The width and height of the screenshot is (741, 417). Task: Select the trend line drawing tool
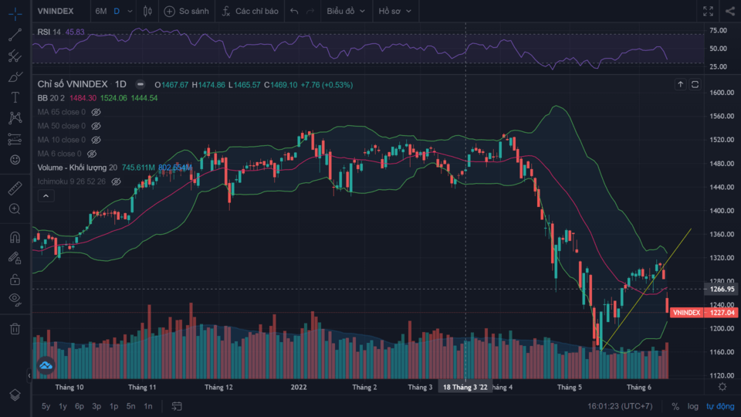tap(15, 35)
